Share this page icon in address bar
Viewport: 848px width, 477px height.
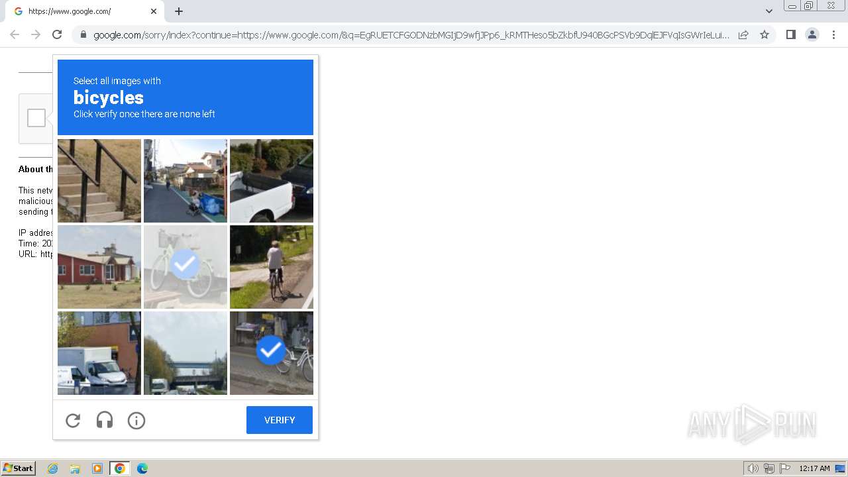click(x=743, y=34)
